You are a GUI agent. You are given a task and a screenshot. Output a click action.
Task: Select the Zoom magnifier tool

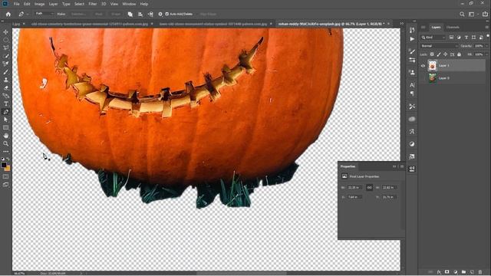[5, 143]
